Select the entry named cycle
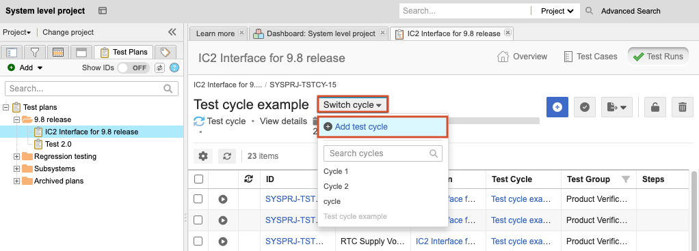The image size is (699, 251). coord(332,202)
